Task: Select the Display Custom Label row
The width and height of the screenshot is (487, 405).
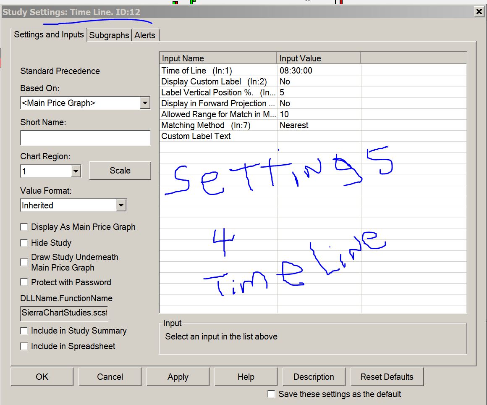Action: [313, 82]
